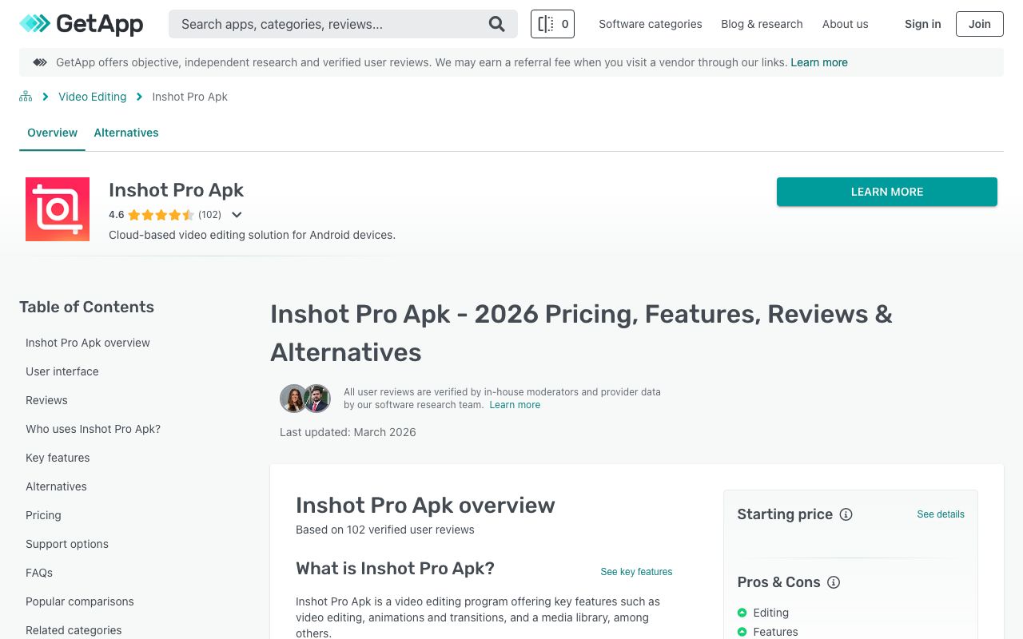Click the reviewer avatars image
1023x639 pixels.
coord(305,398)
